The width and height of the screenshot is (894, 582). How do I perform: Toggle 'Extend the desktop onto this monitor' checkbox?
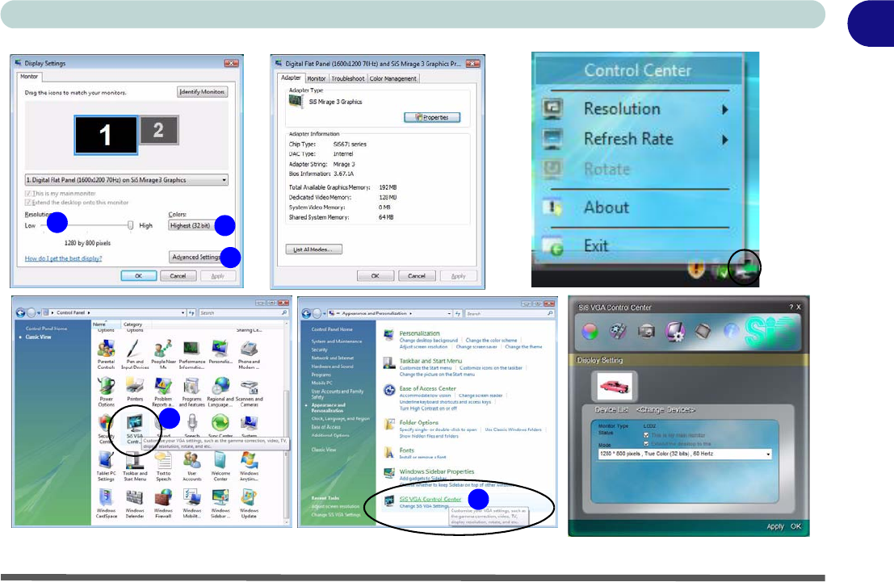click(27, 203)
